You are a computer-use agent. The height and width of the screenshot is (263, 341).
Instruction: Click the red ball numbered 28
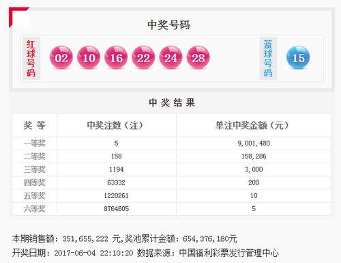coord(198,57)
